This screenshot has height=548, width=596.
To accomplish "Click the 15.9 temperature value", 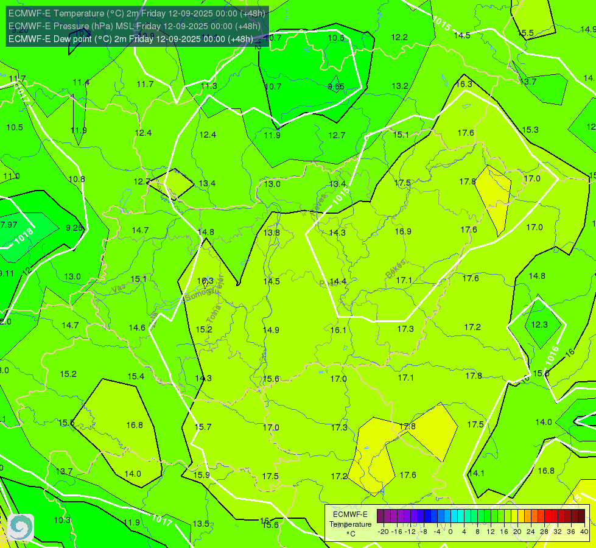I will coord(202,475).
